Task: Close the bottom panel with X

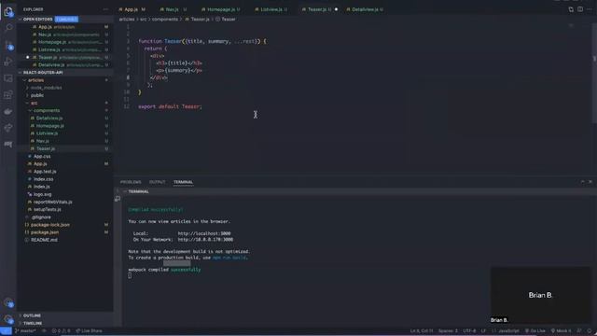Action: coord(590,182)
